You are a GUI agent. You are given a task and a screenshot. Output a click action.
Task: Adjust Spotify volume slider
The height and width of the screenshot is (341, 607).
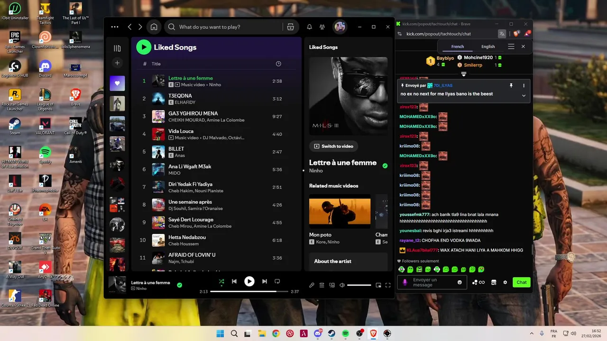tap(359, 285)
